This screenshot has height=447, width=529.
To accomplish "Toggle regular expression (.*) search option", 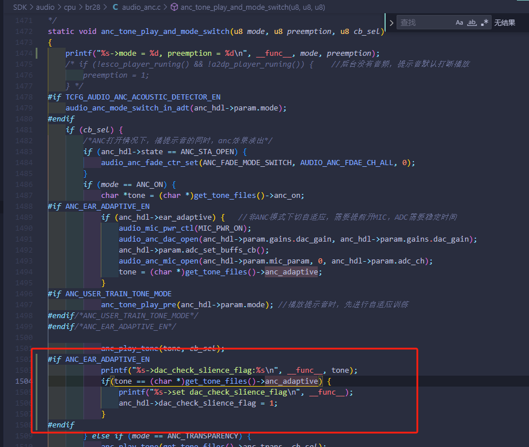I will pos(485,22).
